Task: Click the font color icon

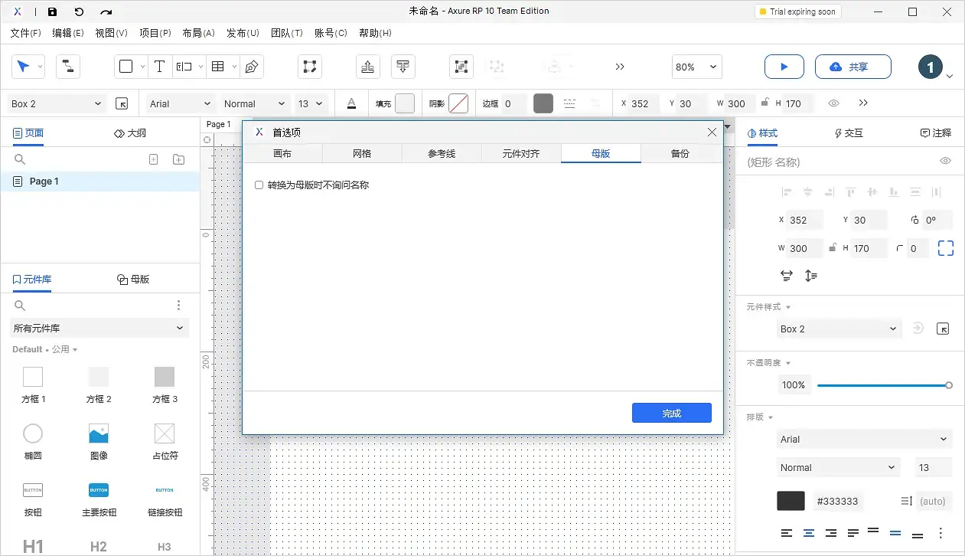Action: pyautogui.click(x=351, y=103)
